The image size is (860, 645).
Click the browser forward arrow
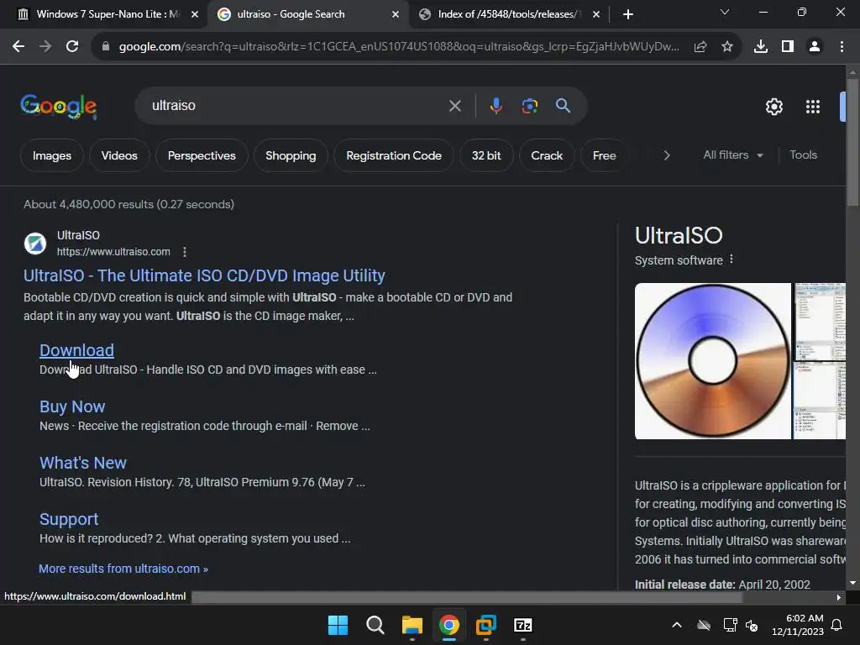pyautogui.click(x=45, y=47)
